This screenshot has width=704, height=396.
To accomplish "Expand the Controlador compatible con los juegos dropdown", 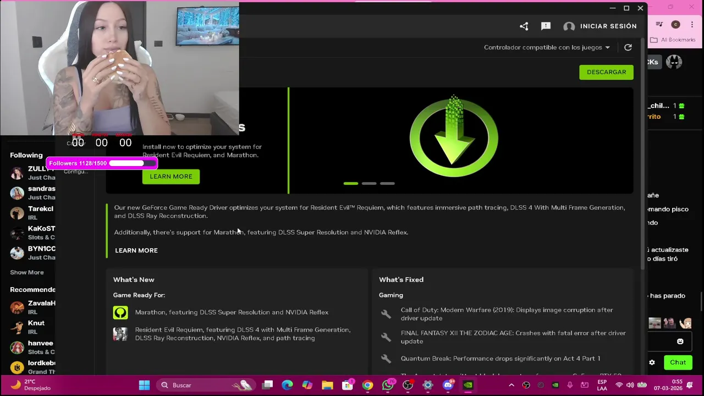I will tap(547, 47).
